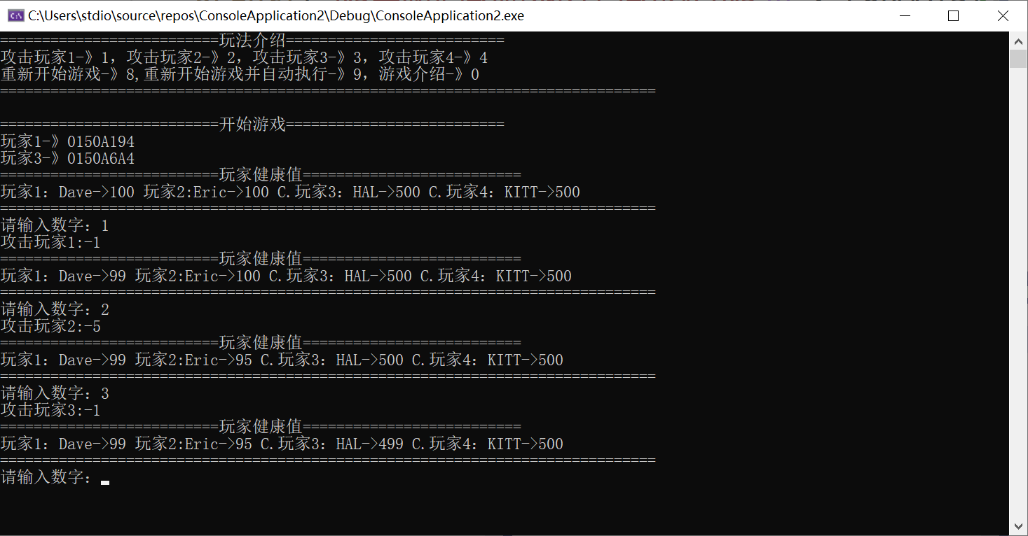The height and width of the screenshot is (536, 1028).
Task: Click the 攻击玩家2:-5 output line
Action: [x=50, y=326]
